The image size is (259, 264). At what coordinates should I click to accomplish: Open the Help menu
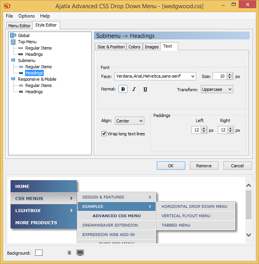pyautogui.click(x=45, y=16)
